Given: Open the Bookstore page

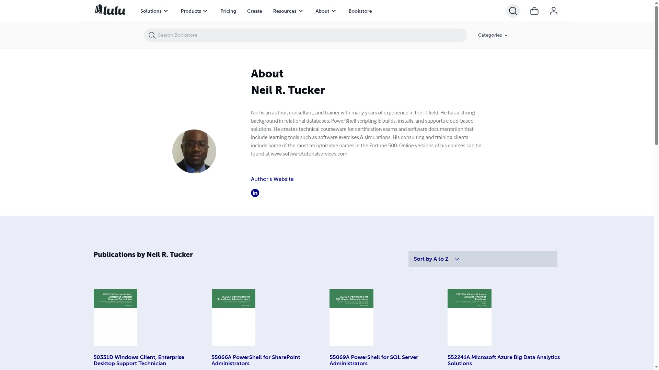Looking at the screenshot, I should 360,11.
